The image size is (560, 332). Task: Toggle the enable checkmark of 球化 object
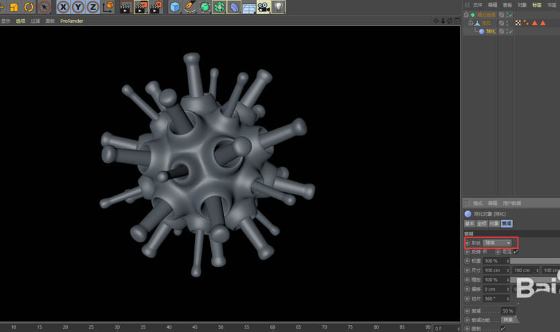pyautogui.click(x=510, y=31)
